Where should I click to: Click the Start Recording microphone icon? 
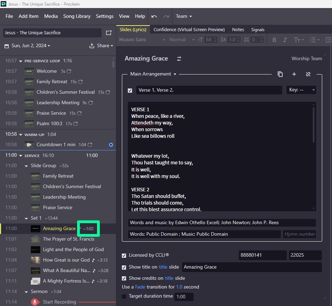coord(35,302)
